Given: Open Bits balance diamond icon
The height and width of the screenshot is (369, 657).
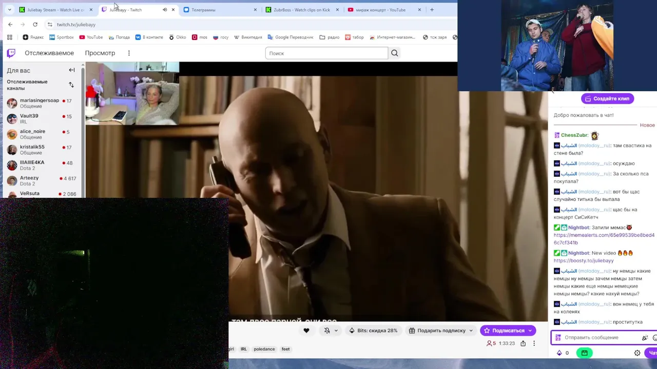Looking at the screenshot, I should pos(559,353).
